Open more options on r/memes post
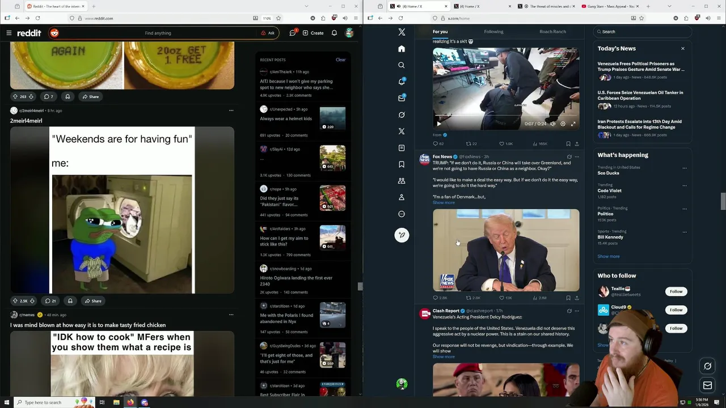The width and height of the screenshot is (726, 408). click(231, 314)
